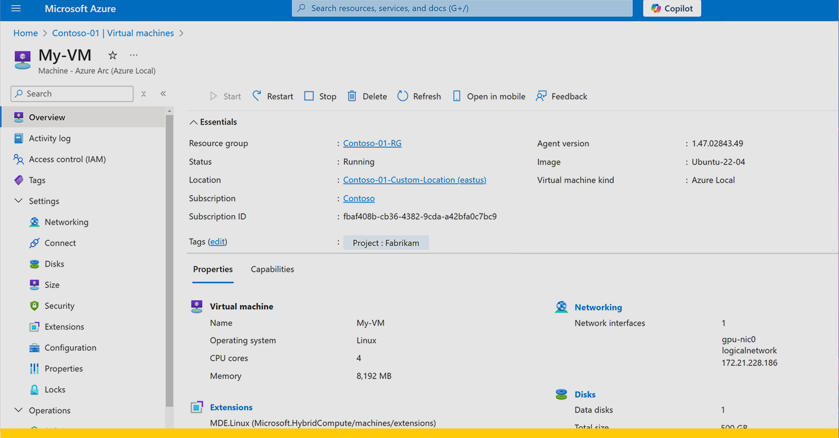Focus the top search resources field
This screenshot has width=839, height=438.
(x=462, y=8)
